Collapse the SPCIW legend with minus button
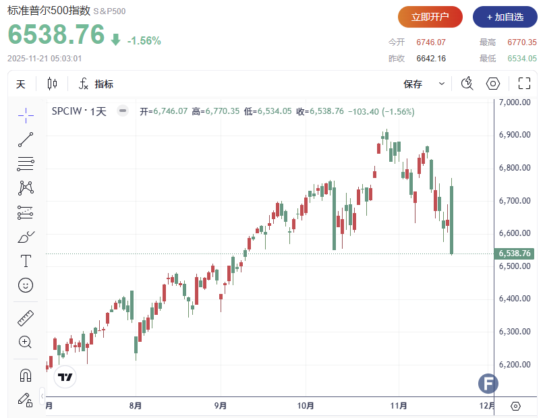The image size is (545, 418). 122,111
